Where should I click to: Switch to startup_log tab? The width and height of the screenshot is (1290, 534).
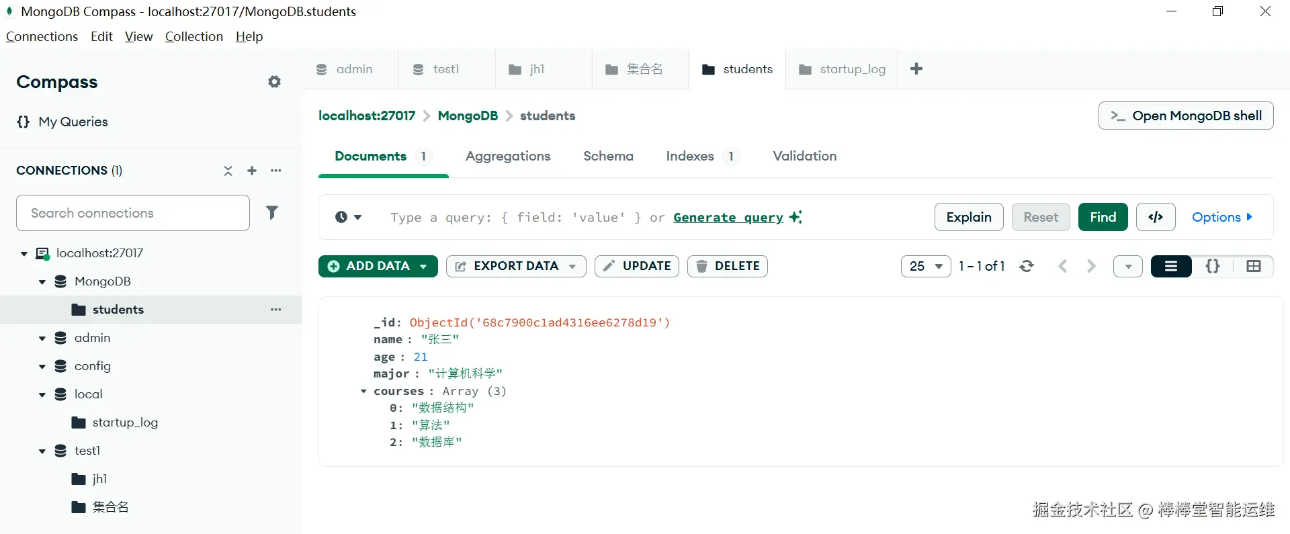click(842, 69)
